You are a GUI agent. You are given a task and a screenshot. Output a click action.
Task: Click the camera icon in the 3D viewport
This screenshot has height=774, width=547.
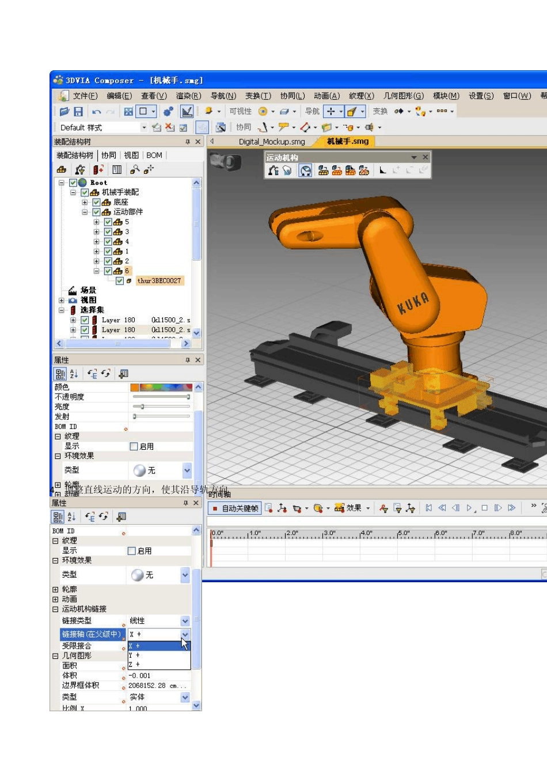(225, 162)
